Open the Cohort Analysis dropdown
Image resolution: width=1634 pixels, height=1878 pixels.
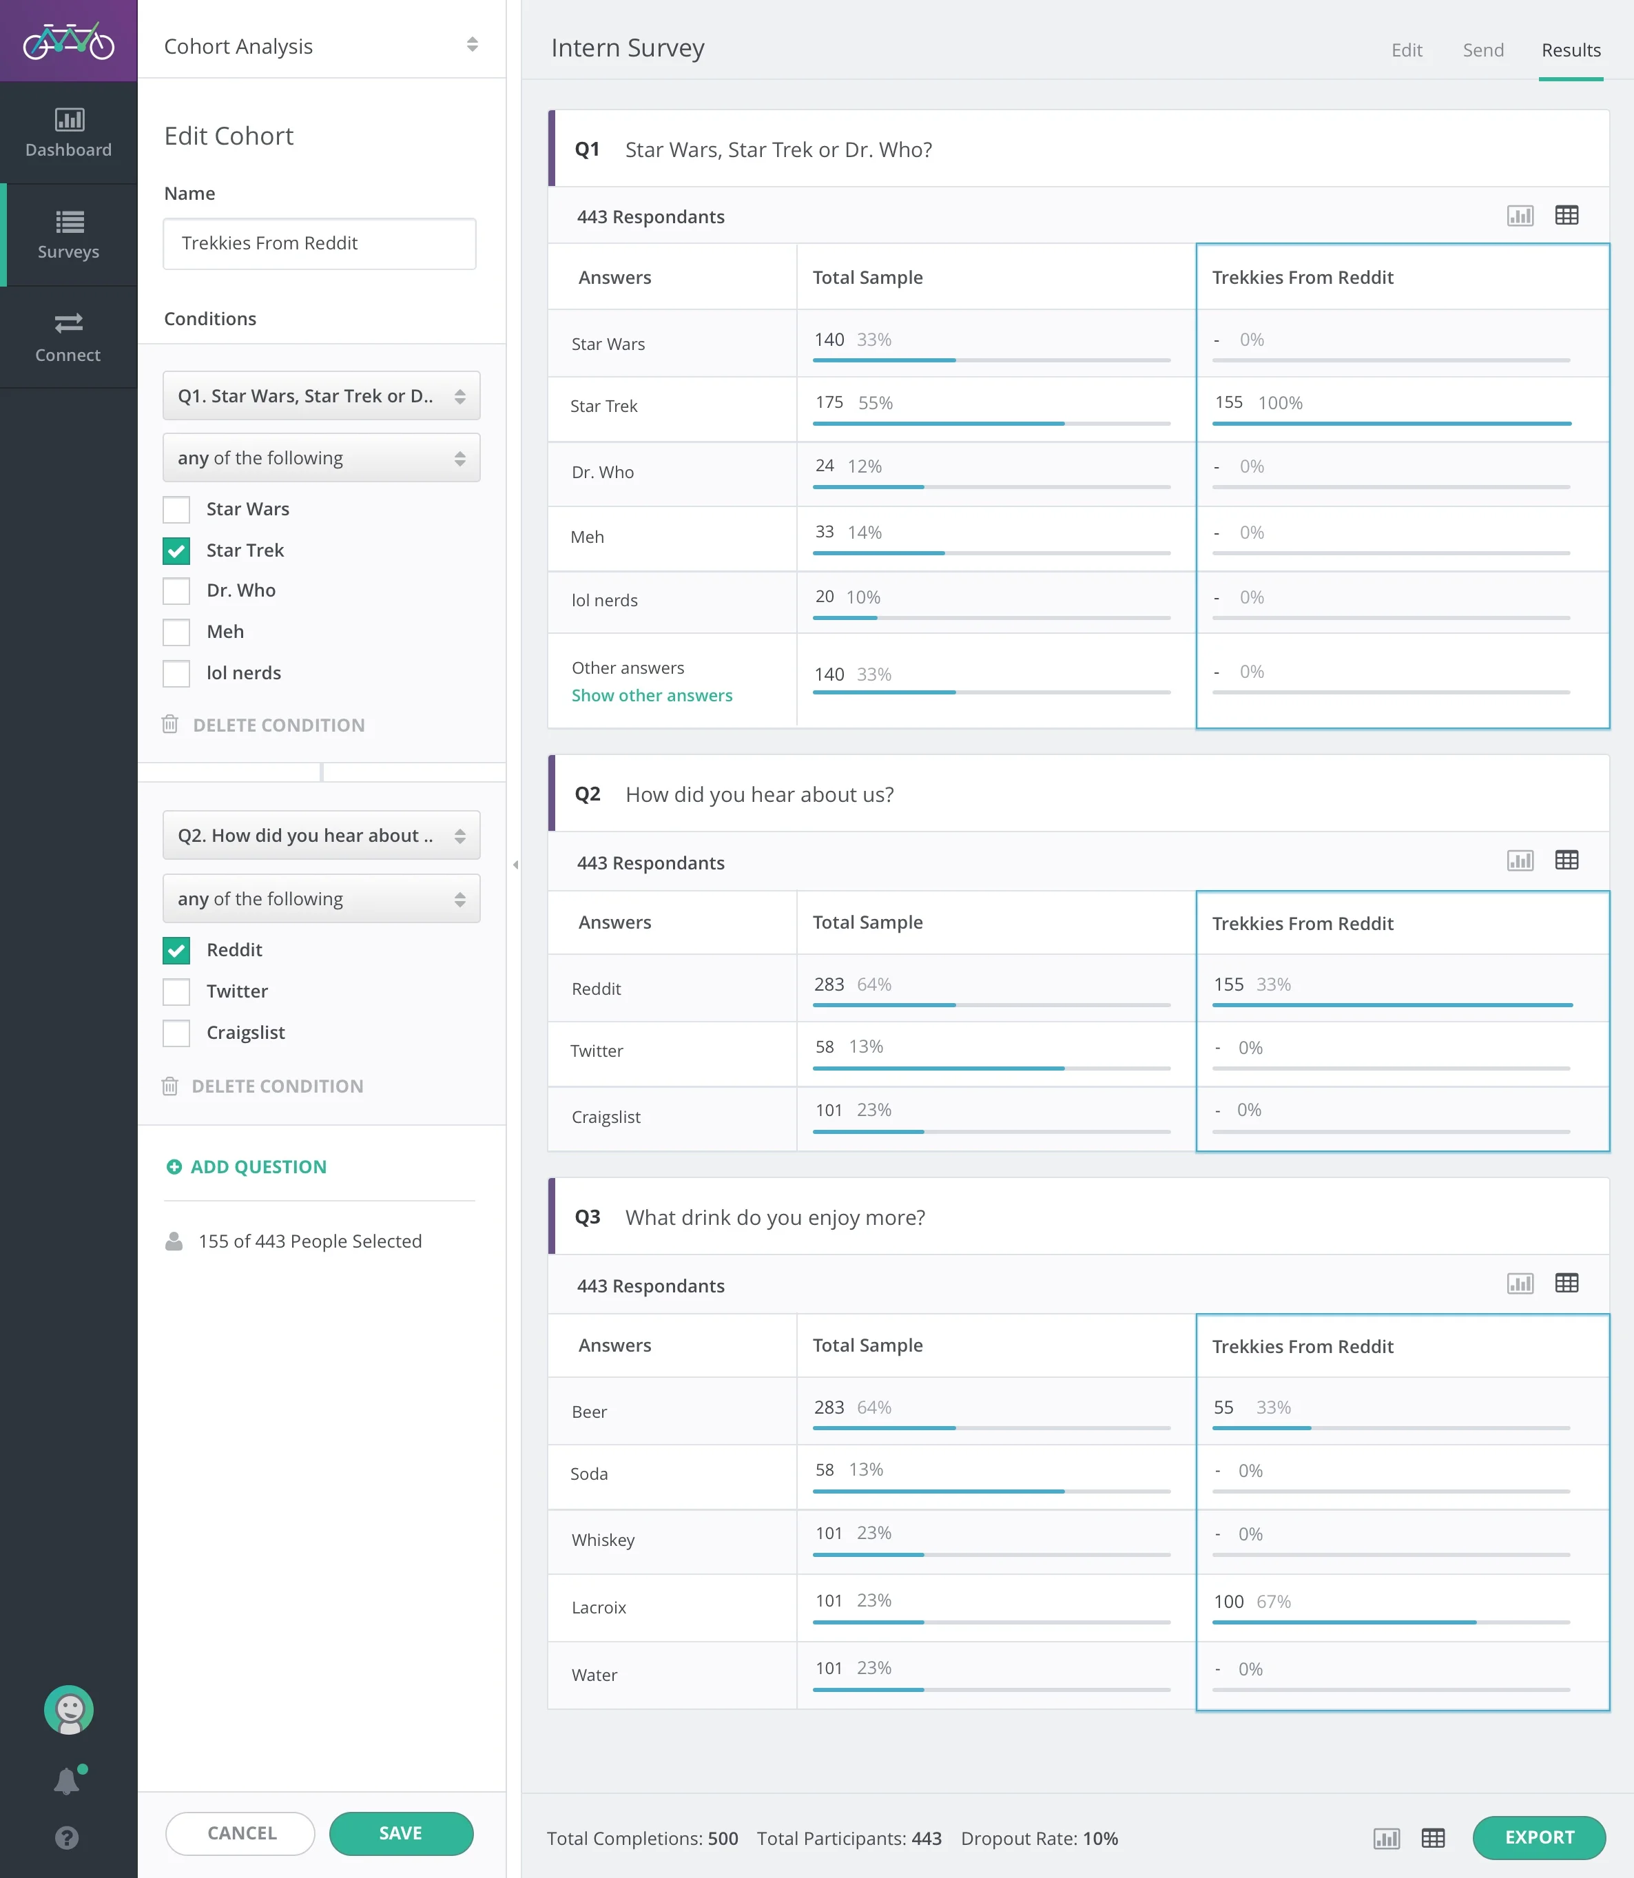pos(321,45)
